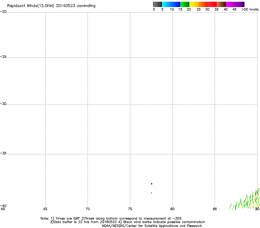Click the latitude label "-35"

[x=3, y=153]
